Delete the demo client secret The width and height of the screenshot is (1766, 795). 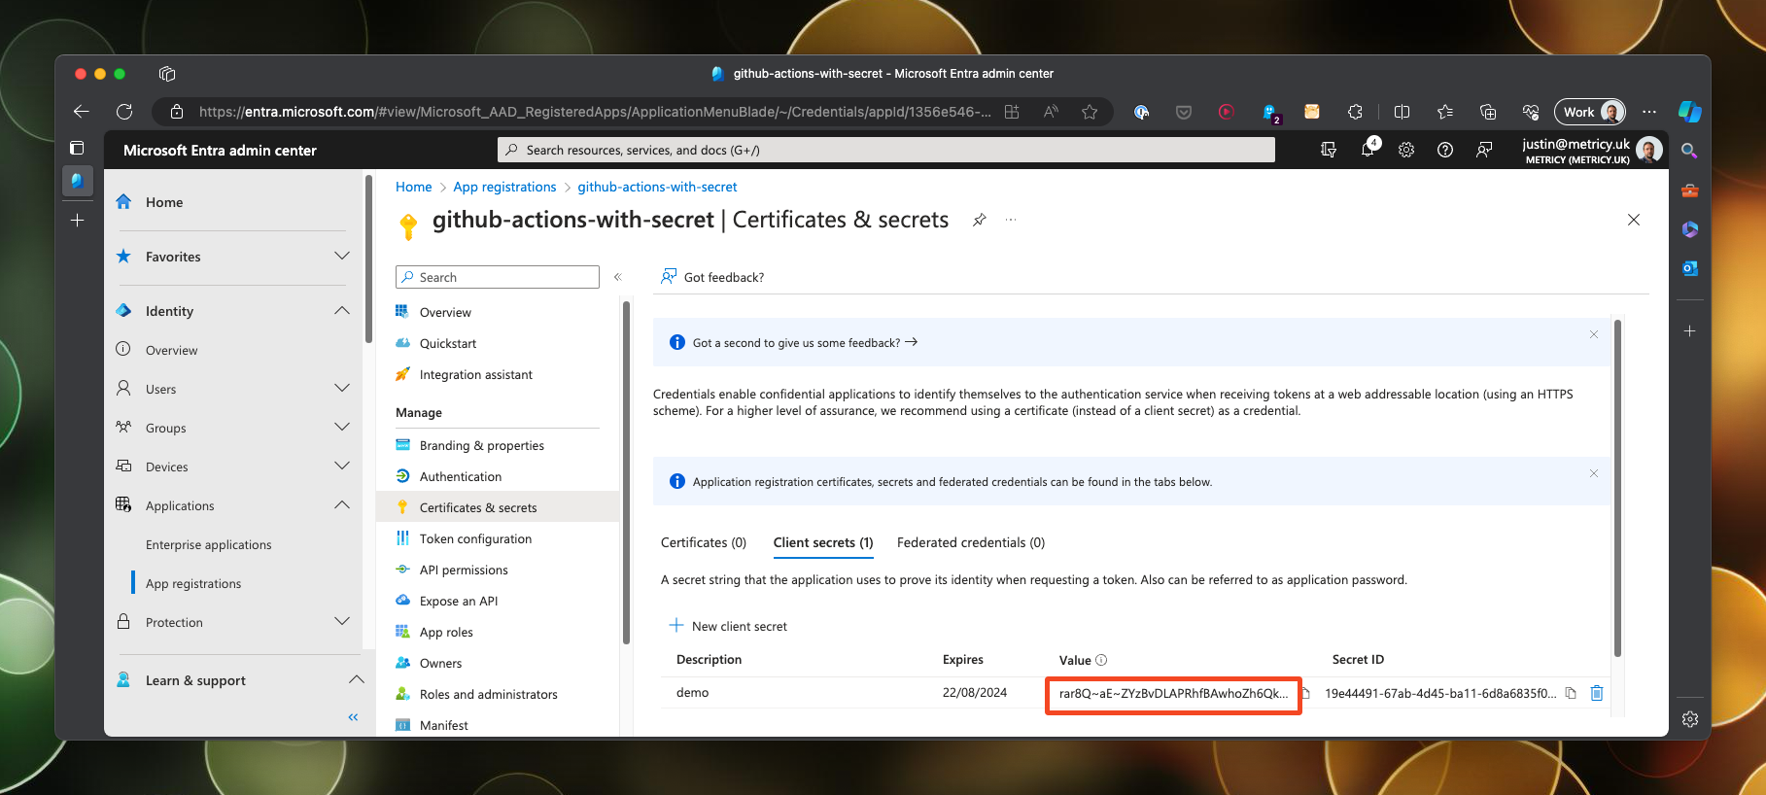click(1596, 693)
